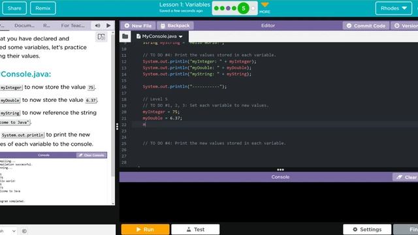Screen dimensions: 418x235
Task: Open the Settings gear button
Action: click(367, 229)
